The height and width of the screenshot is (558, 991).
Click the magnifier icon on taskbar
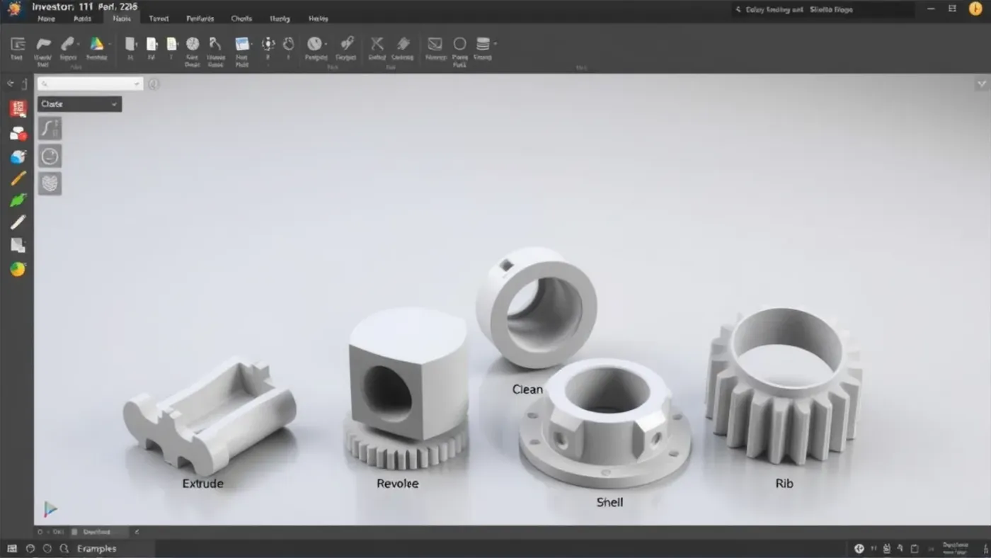(64, 549)
